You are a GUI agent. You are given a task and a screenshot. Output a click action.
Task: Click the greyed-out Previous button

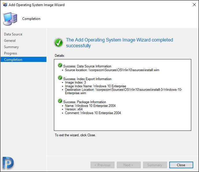tap(102, 165)
